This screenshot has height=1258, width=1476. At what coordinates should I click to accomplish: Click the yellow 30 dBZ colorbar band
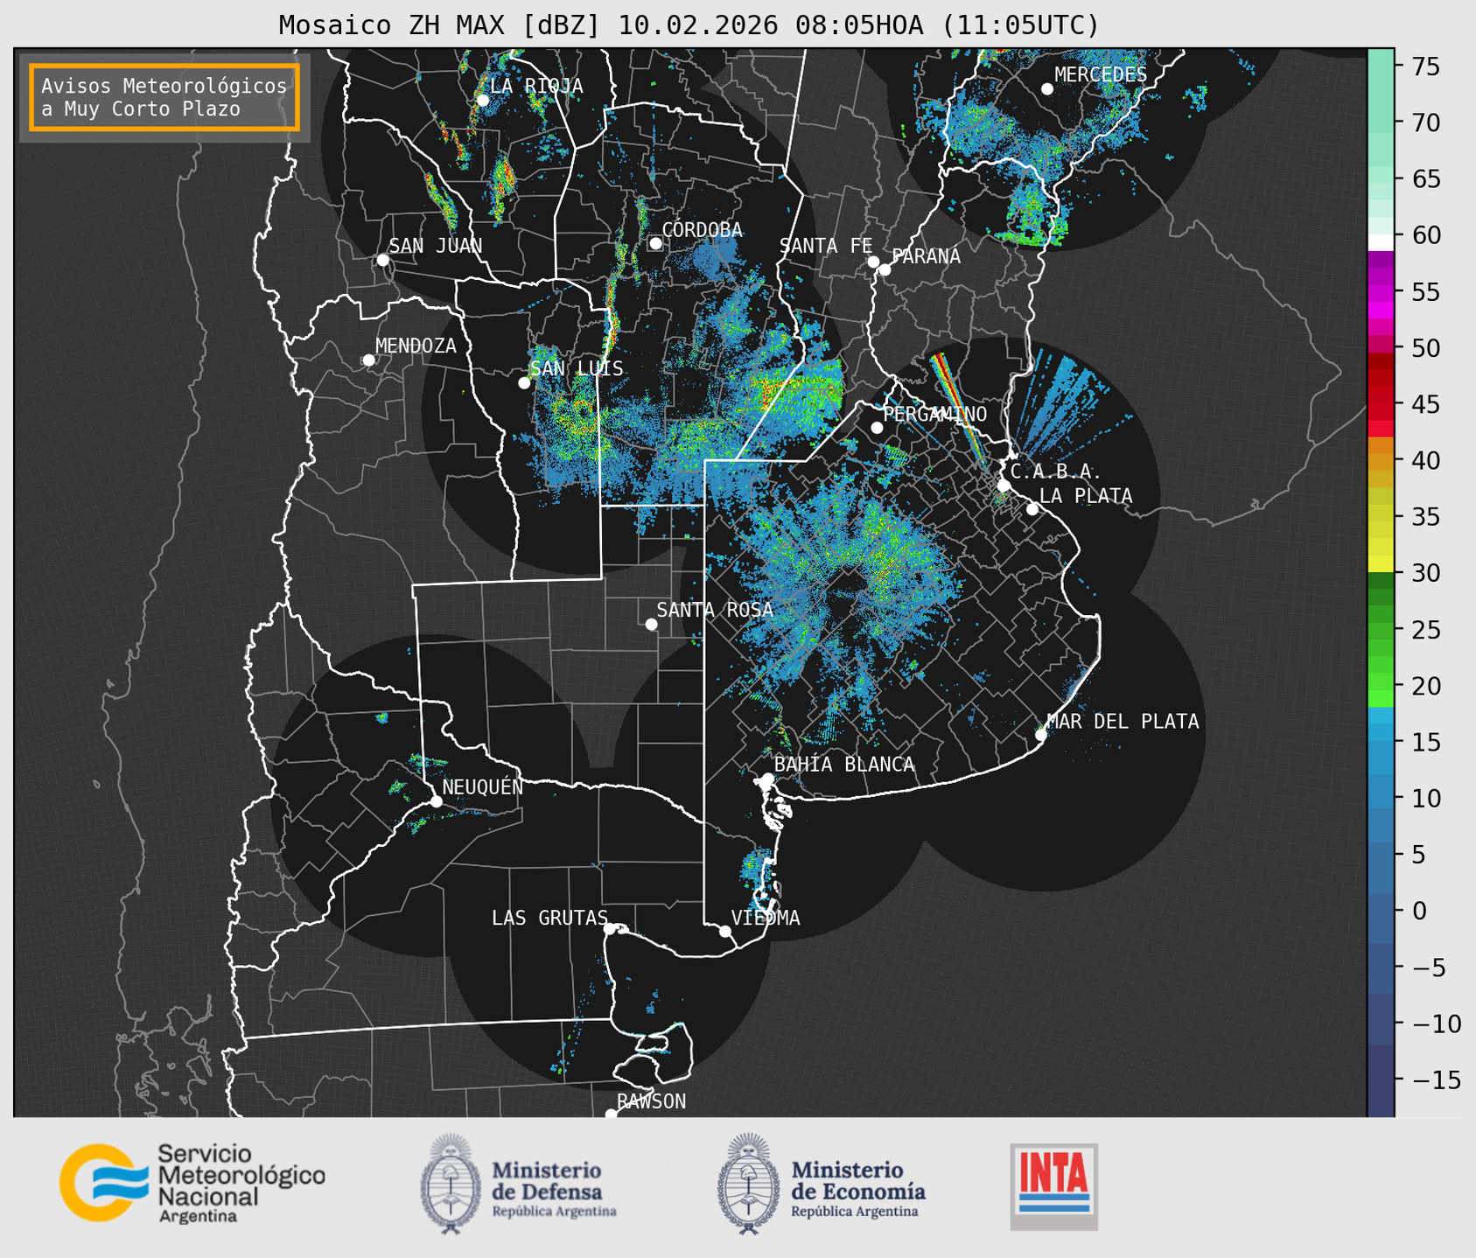[x=1381, y=564]
